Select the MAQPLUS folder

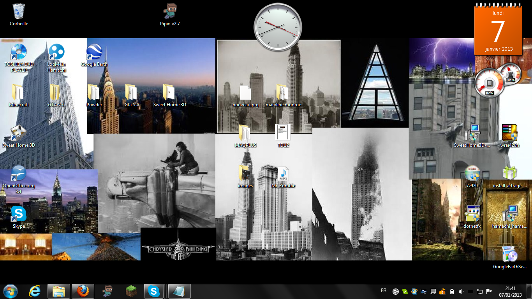(245, 136)
